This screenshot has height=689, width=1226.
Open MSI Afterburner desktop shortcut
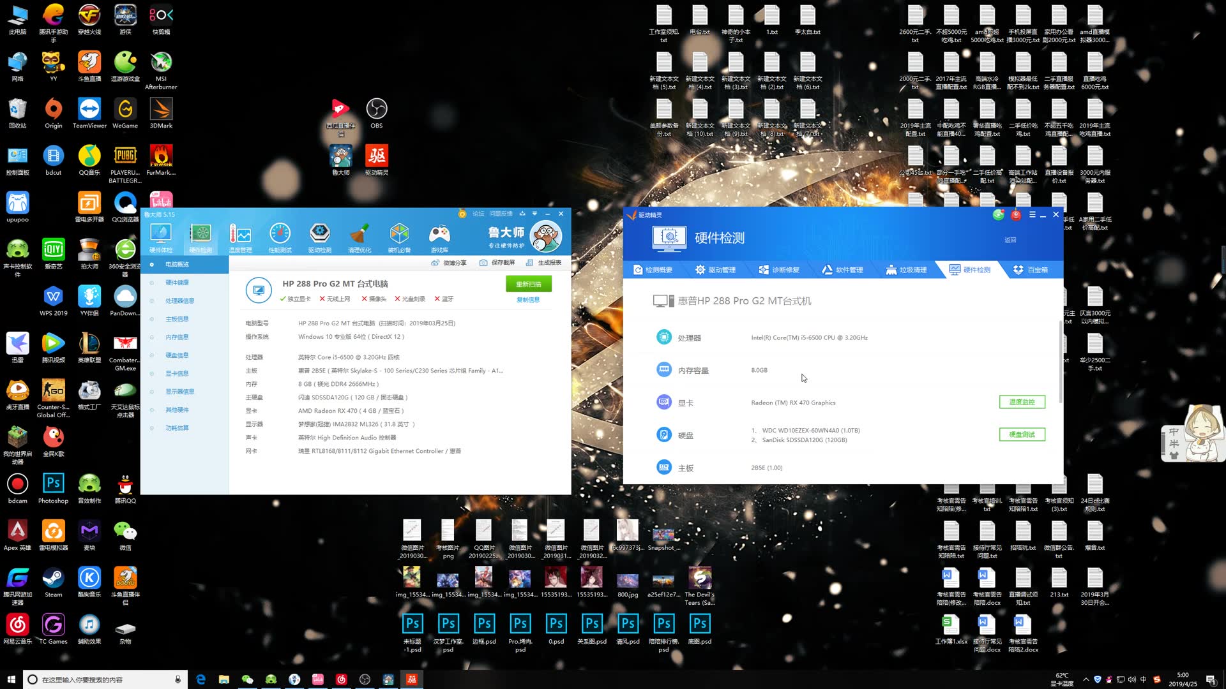click(x=161, y=71)
